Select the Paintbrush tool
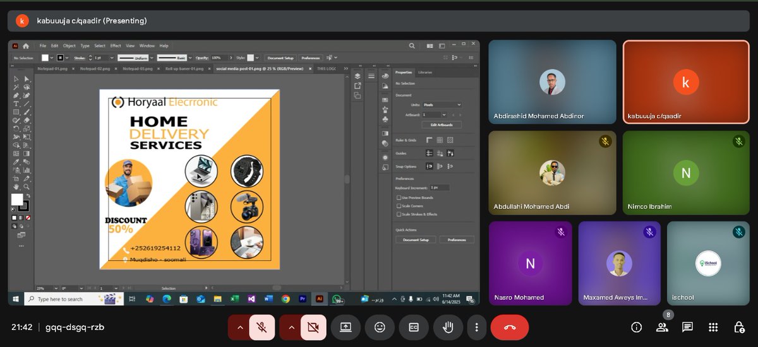 tap(27, 112)
